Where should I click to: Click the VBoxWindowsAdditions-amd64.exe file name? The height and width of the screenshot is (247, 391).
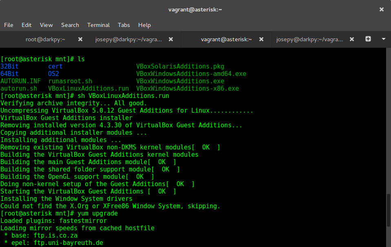[191, 73]
